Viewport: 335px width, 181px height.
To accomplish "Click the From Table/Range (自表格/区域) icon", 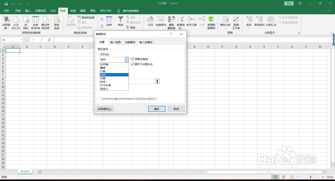I will [x=36, y=20].
